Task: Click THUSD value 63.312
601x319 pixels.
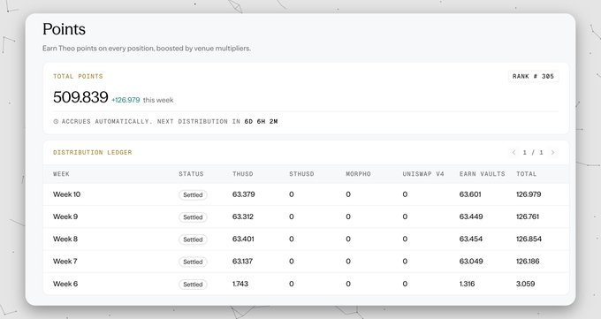Action: tap(243, 216)
